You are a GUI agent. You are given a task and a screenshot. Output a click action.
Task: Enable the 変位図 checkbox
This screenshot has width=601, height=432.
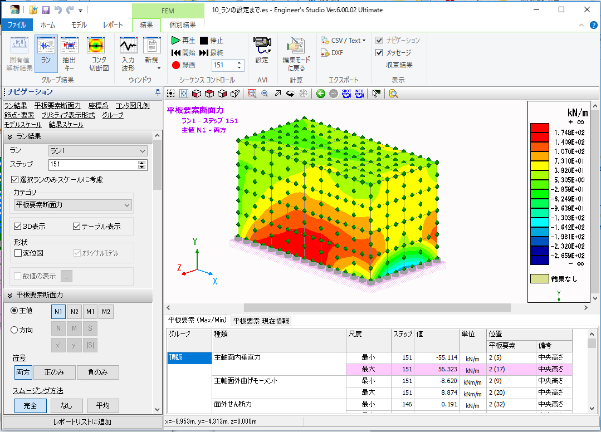tap(18, 253)
